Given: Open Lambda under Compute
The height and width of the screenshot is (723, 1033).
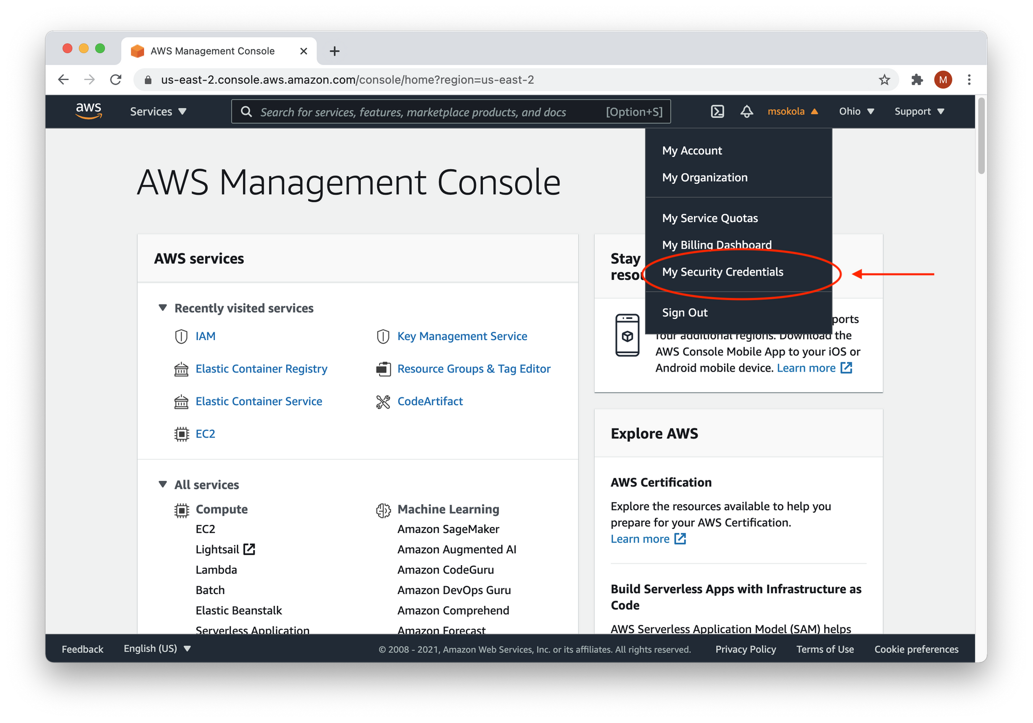Looking at the screenshot, I should click(x=216, y=570).
